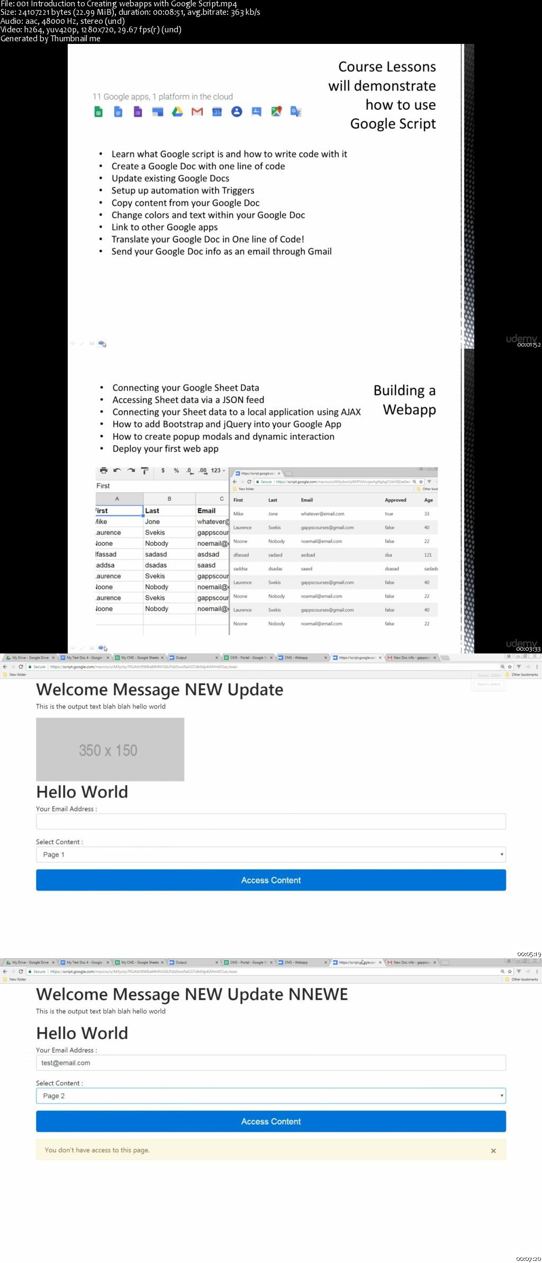The image size is (542, 1263).
Task: Click the round Google Contacts person icon
Action: 237,112
